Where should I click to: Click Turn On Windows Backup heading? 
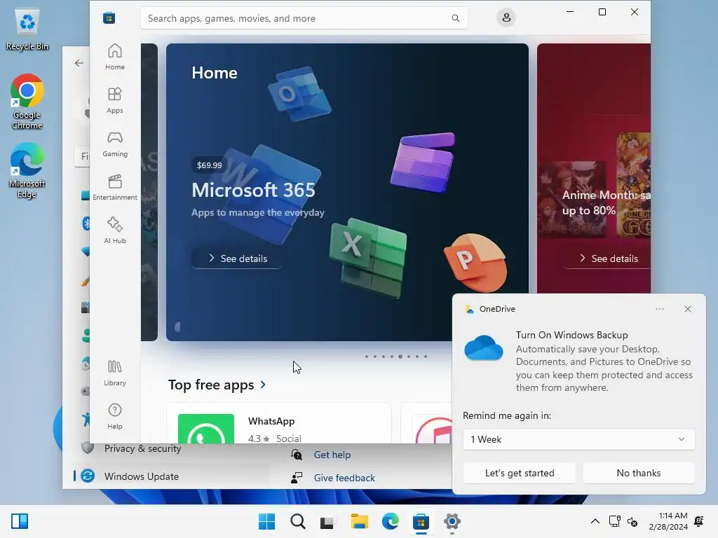[571, 335]
